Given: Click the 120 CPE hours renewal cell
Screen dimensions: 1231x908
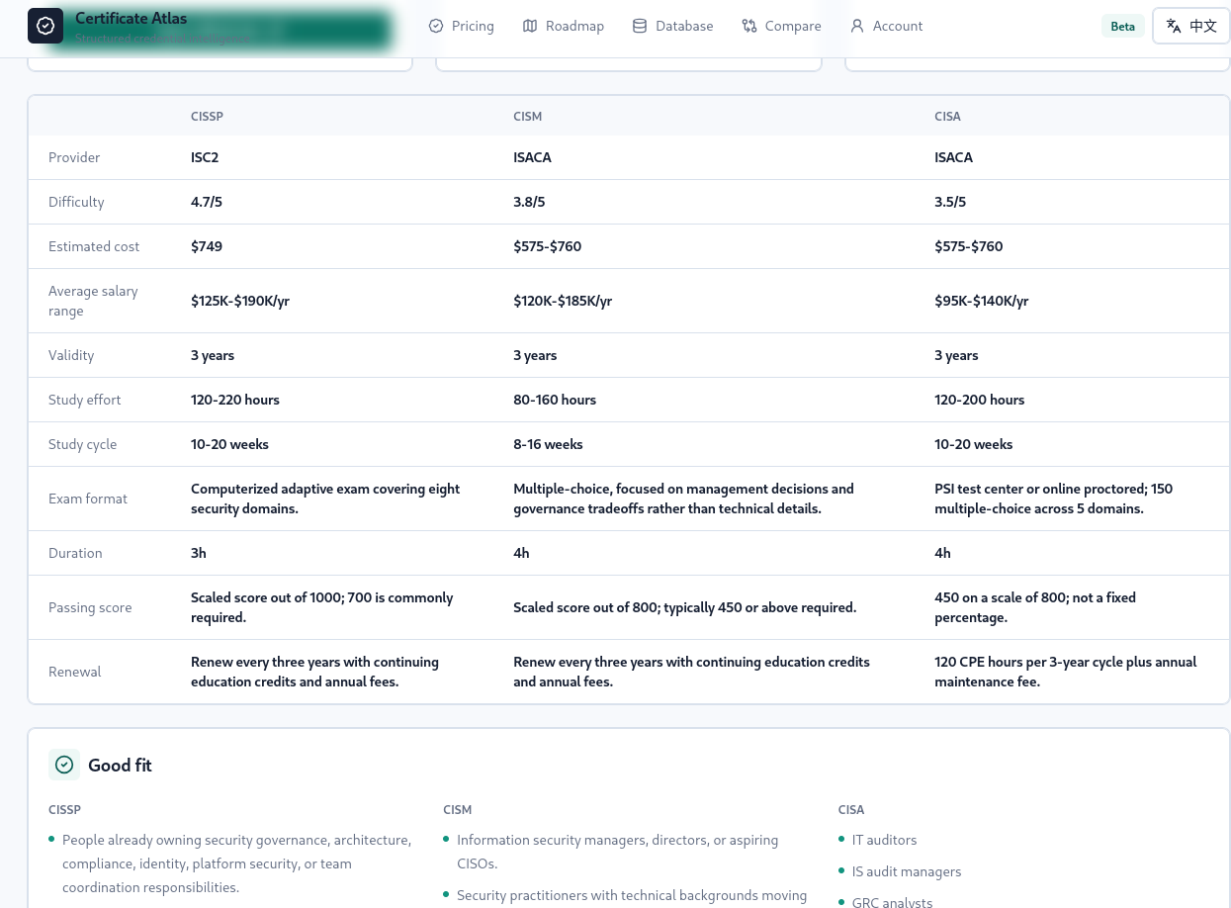Looking at the screenshot, I should [1066, 672].
